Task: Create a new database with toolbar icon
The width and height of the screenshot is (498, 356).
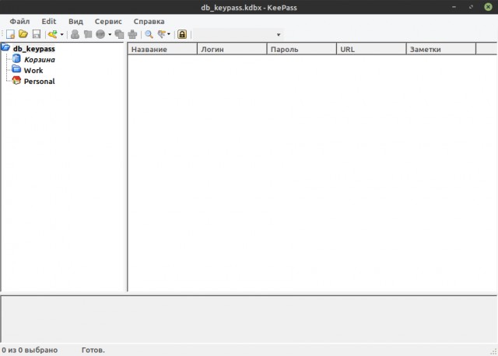Action: pyautogui.click(x=10, y=34)
